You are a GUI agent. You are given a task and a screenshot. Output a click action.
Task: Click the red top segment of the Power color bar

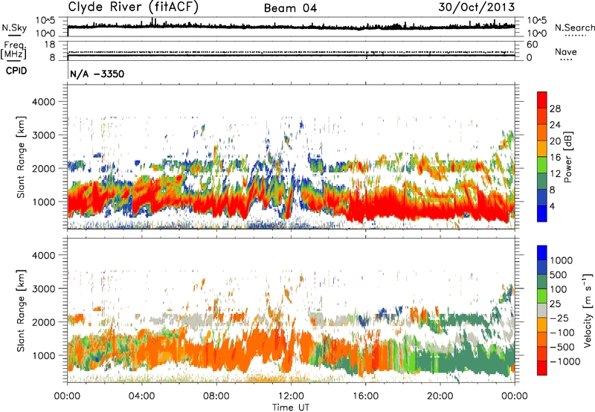click(x=542, y=100)
